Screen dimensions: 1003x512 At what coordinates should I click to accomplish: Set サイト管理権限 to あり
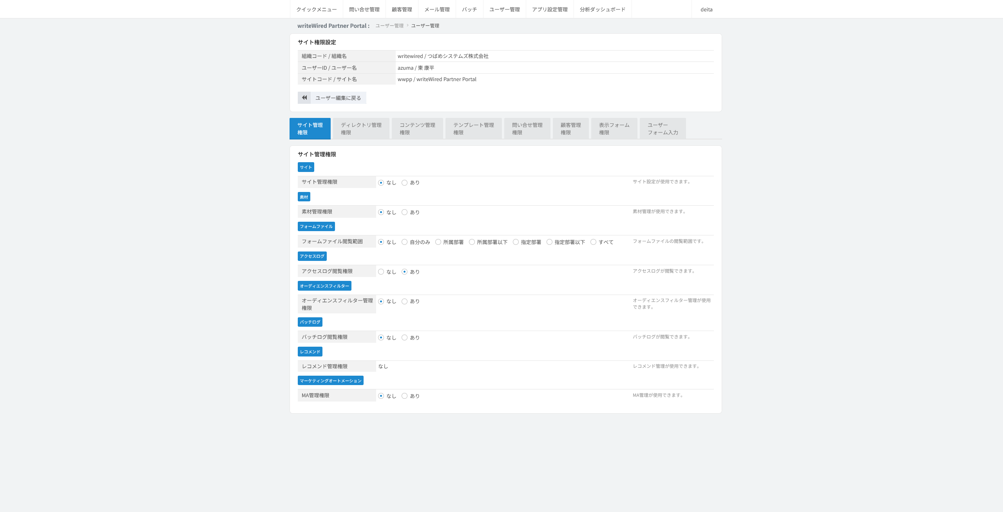pyautogui.click(x=404, y=183)
